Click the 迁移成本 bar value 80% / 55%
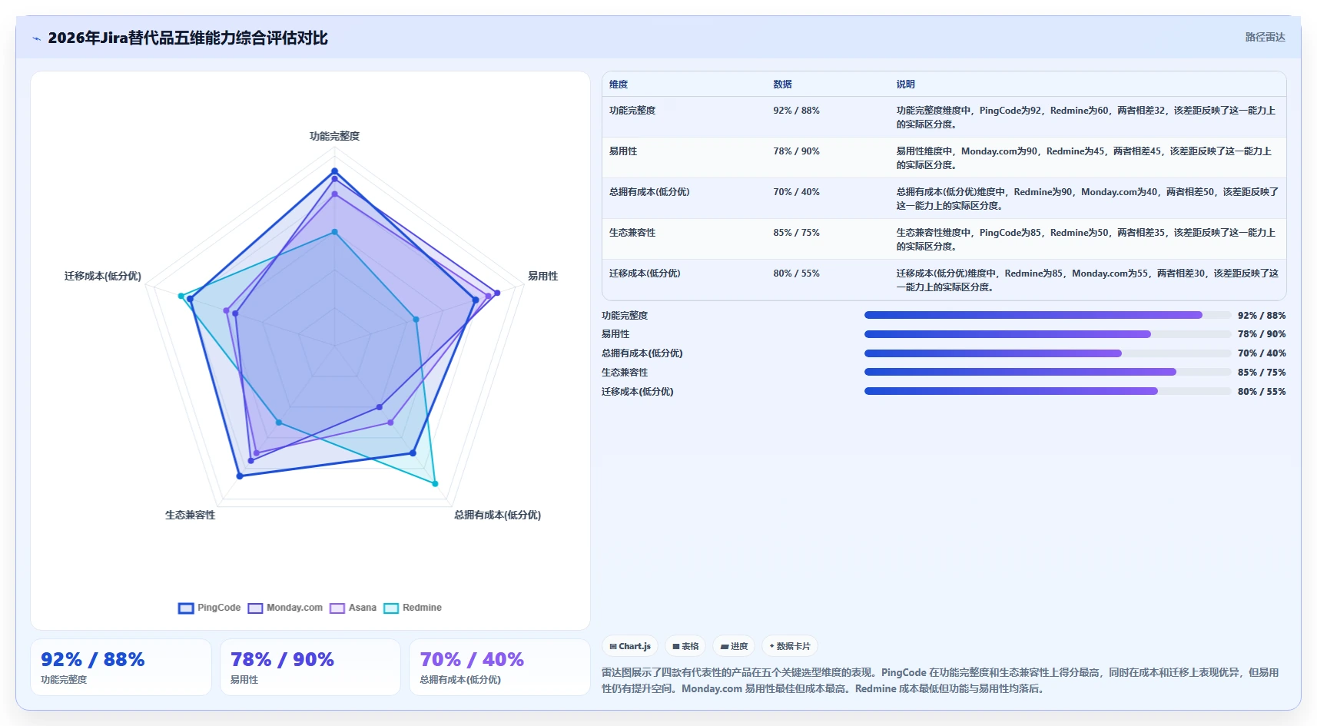This screenshot has width=1317, height=726. (1261, 391)
